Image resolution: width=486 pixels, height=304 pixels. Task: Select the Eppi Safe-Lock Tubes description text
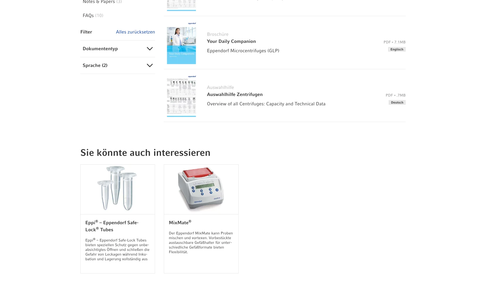click(x=117, y=249)
